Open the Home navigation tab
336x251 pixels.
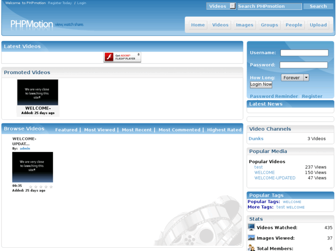(x=198, y=25)
